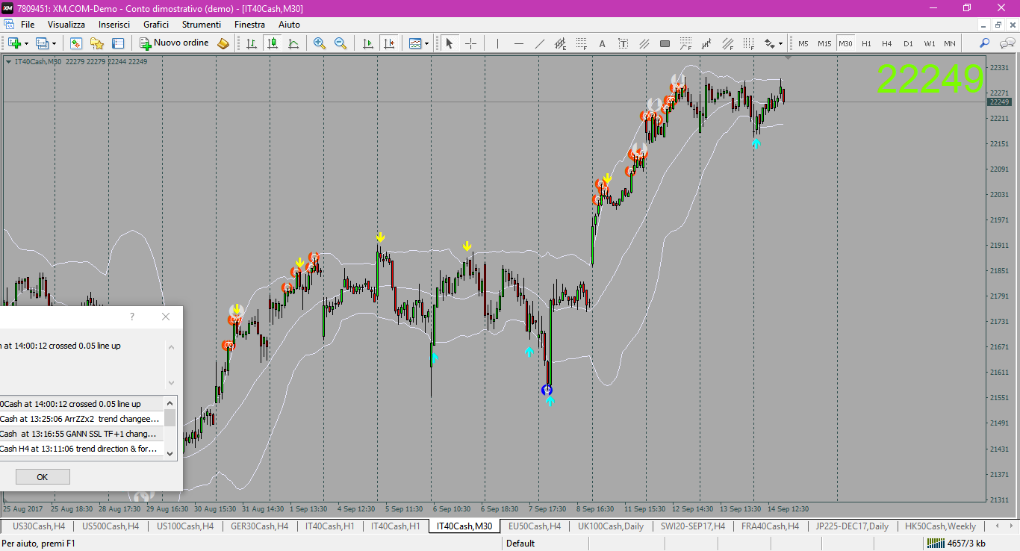Viewport: 1020px width, 551px height.
Task: Select alert row 'GANN SSL TF+1 chang'
Action: (82, 434)
